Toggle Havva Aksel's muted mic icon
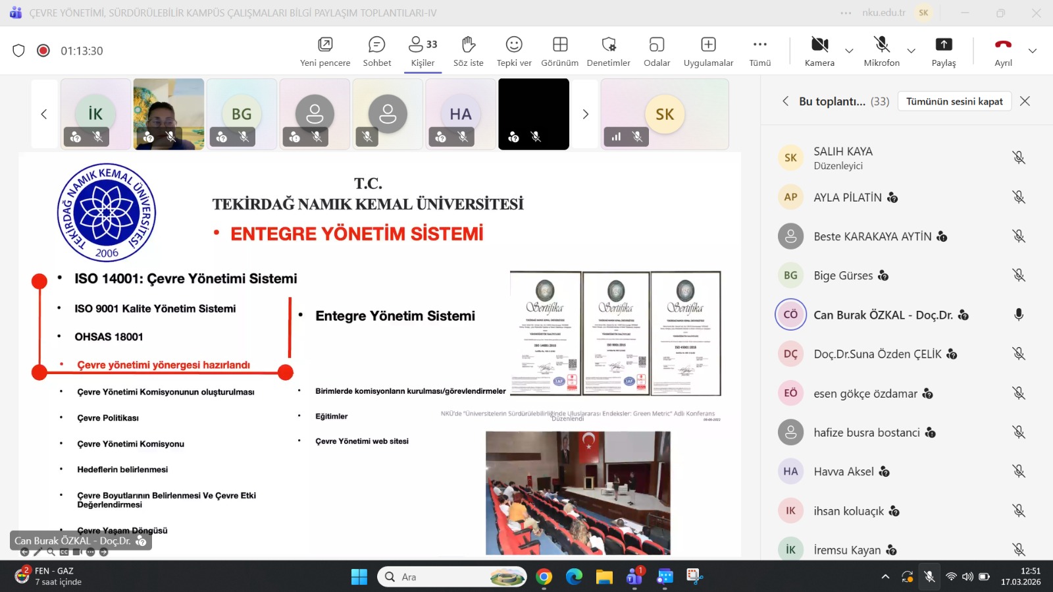 pos(1019,471)
